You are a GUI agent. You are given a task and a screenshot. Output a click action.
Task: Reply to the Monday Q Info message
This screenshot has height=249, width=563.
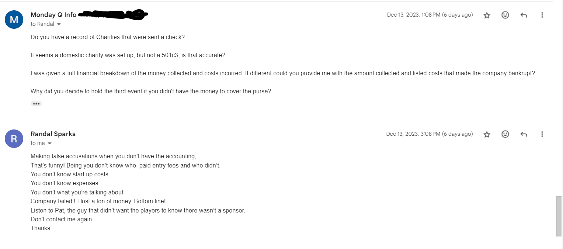coord(524,15)
